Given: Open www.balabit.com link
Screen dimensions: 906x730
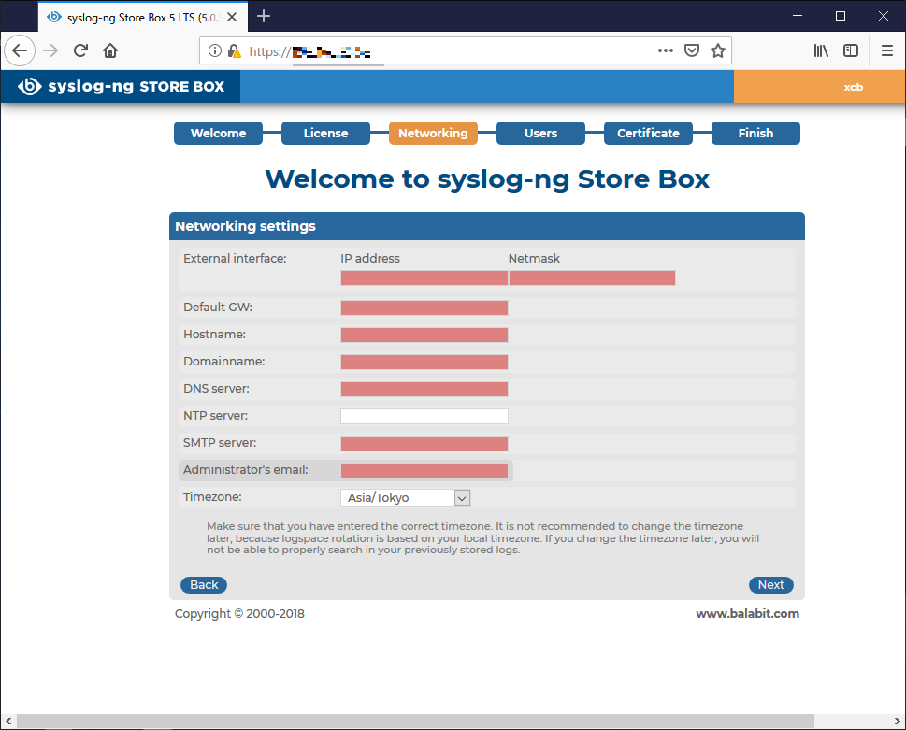Looking at the screenshot, I should (x=747, y=613).
